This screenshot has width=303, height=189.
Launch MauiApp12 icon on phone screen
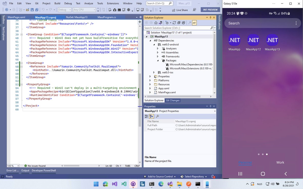pos(253,42)
